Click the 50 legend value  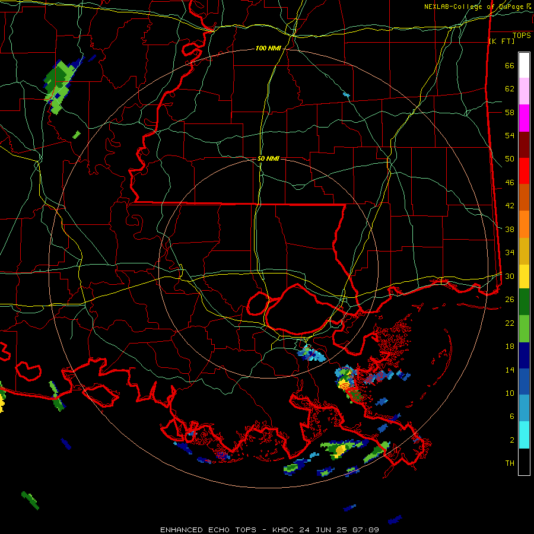click(510, 159)
